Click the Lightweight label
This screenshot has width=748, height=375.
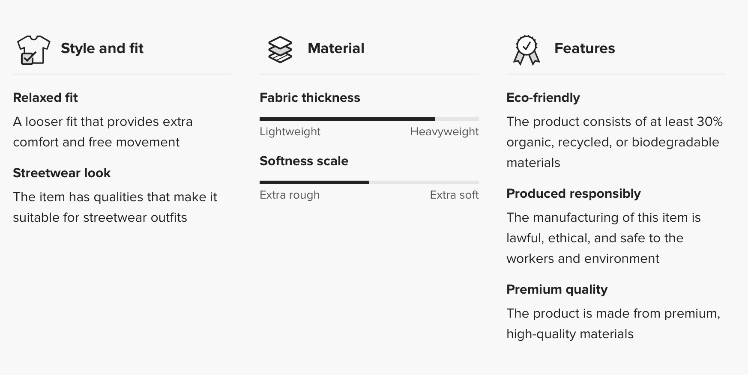tap(290, 132)
